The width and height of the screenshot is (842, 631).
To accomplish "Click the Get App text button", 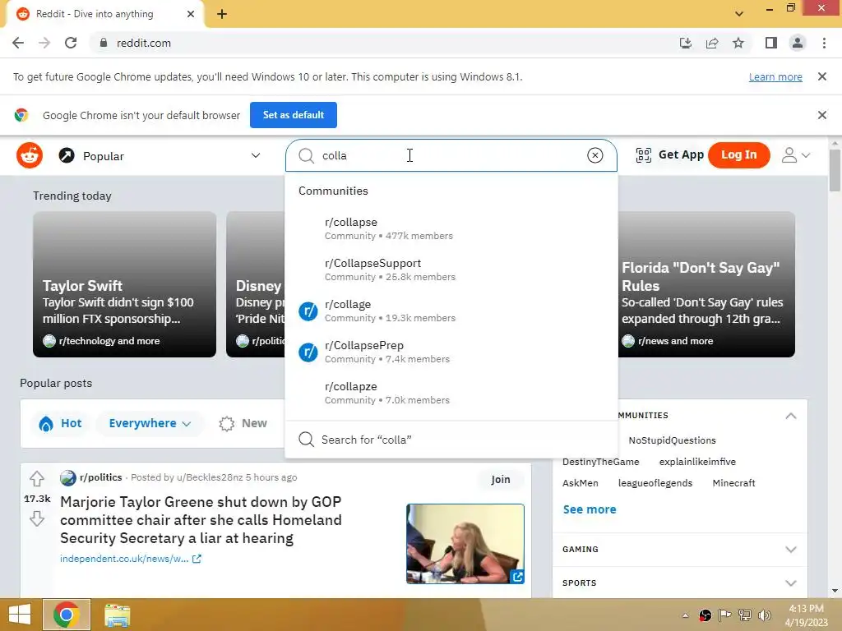I will click(x=681, y=155).
